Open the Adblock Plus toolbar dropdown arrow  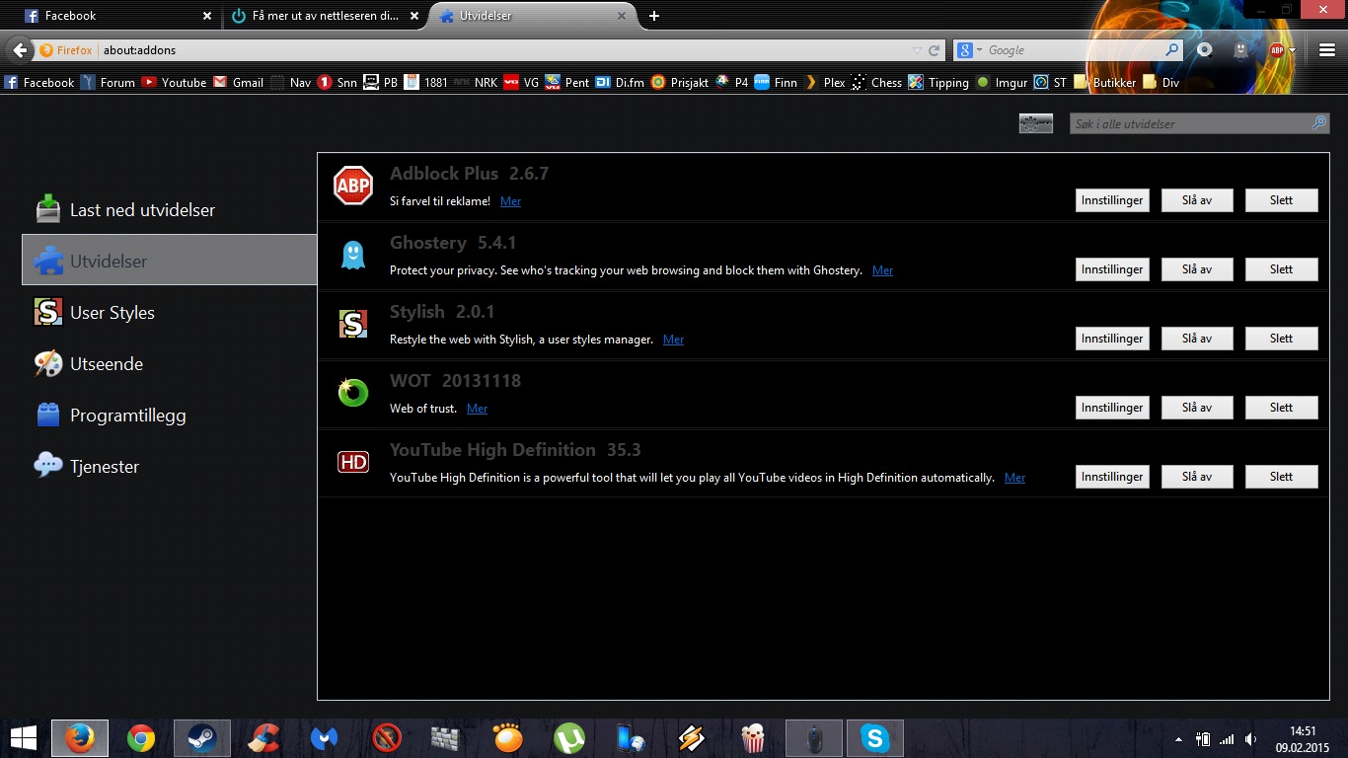point(1292,50)
